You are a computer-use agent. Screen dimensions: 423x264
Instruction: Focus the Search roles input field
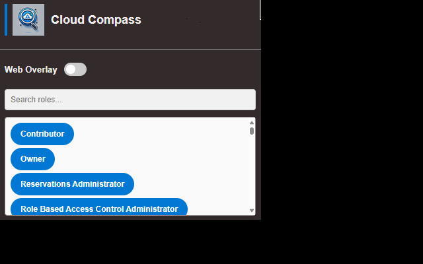pyautogui.click(x=130, y=100)
